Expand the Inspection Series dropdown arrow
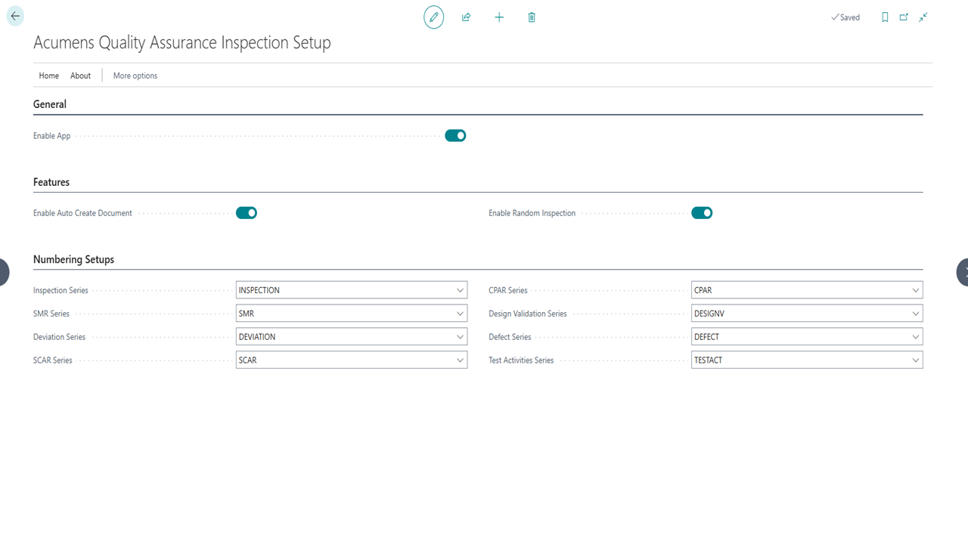This screenshot has width=968, height=544. (460, 290)
